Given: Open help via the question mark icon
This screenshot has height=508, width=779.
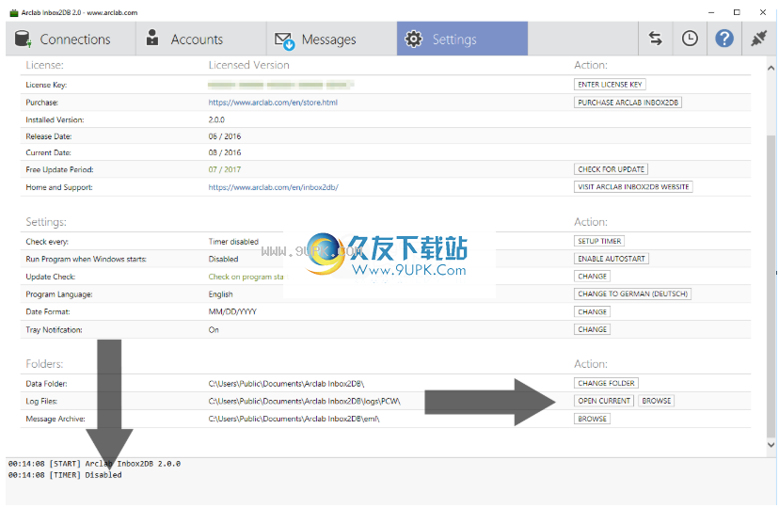Looking at the screenshot, I should click(724, 39).
